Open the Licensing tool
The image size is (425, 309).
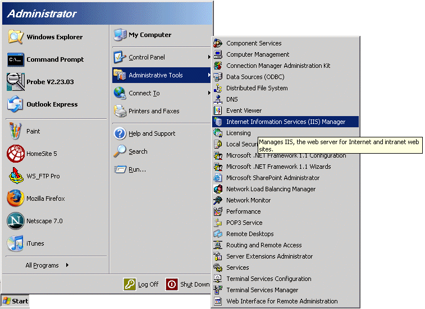click(285, 133)
